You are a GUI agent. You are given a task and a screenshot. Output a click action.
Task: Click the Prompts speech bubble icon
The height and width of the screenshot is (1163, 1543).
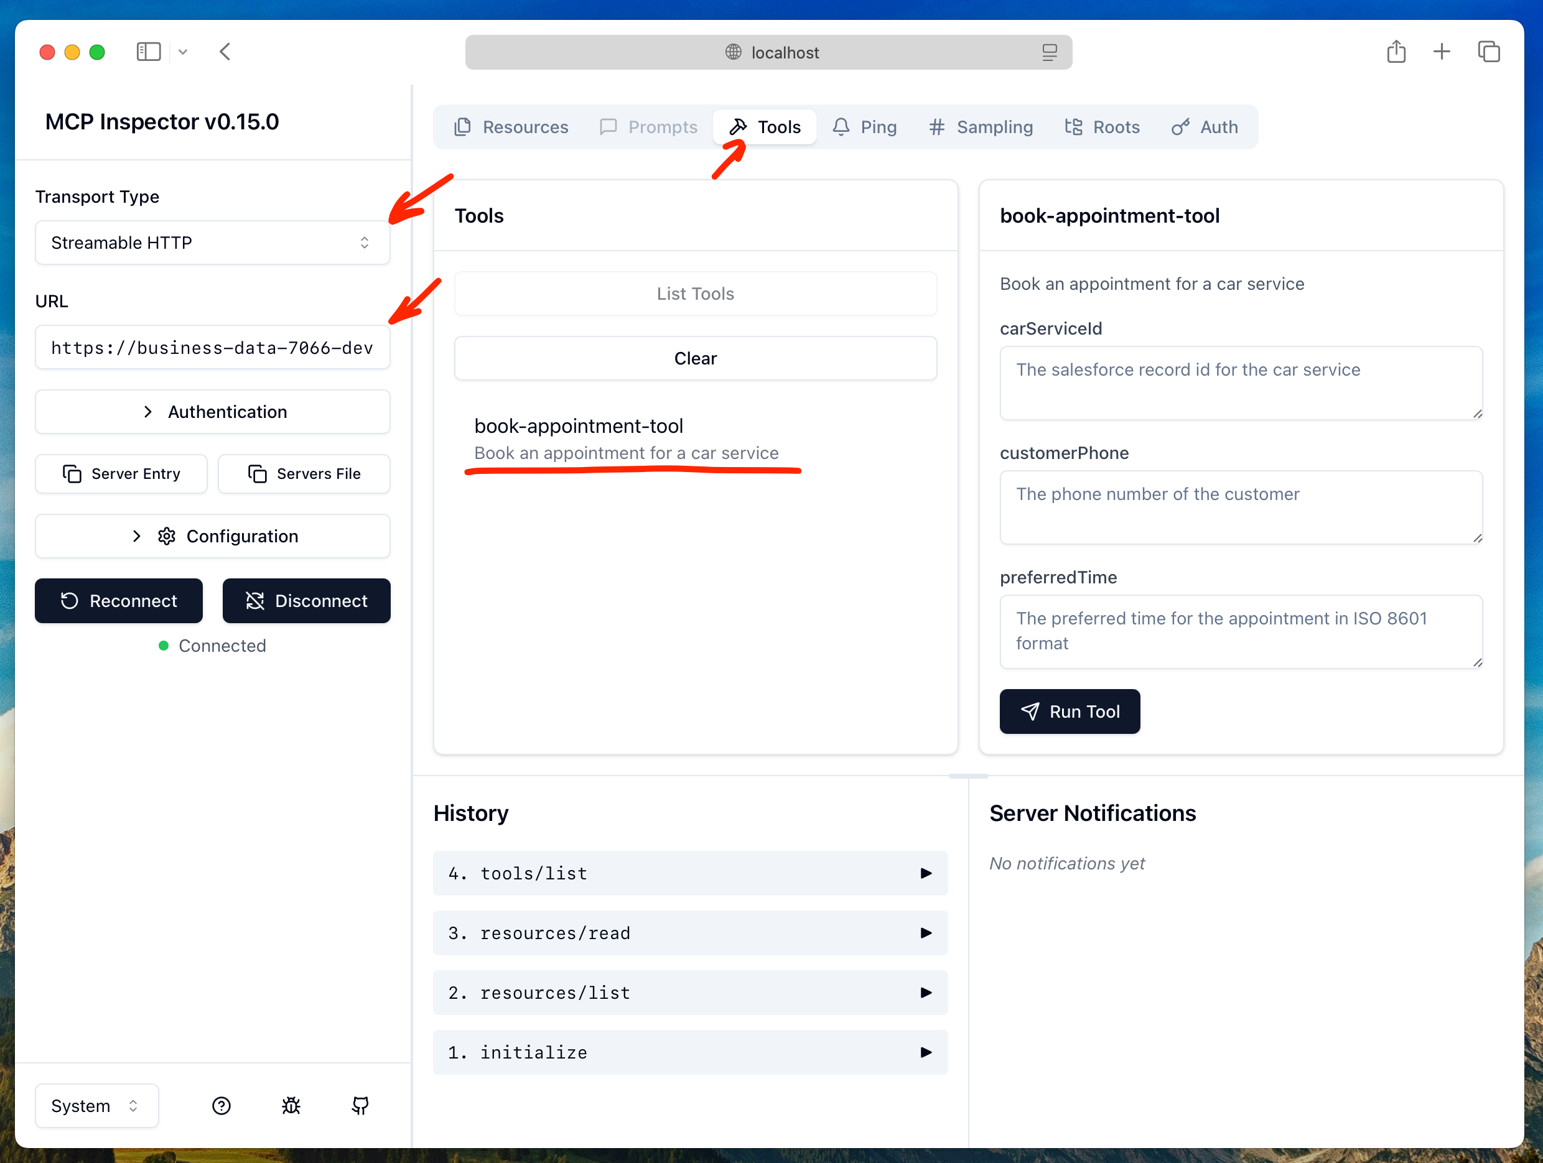[x=608, y=126]
